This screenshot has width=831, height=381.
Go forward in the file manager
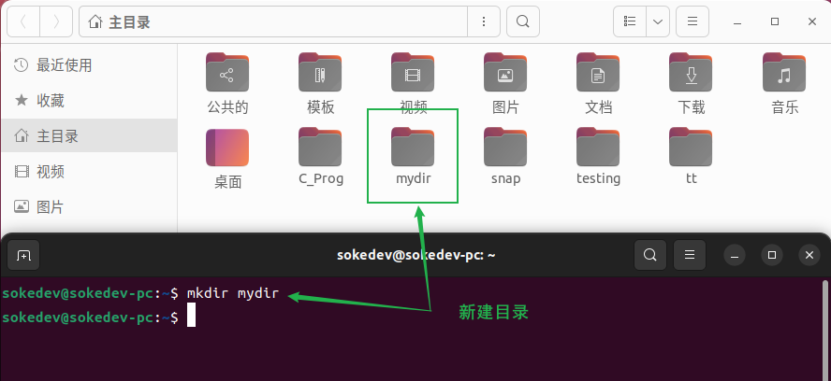pos(56,21)
